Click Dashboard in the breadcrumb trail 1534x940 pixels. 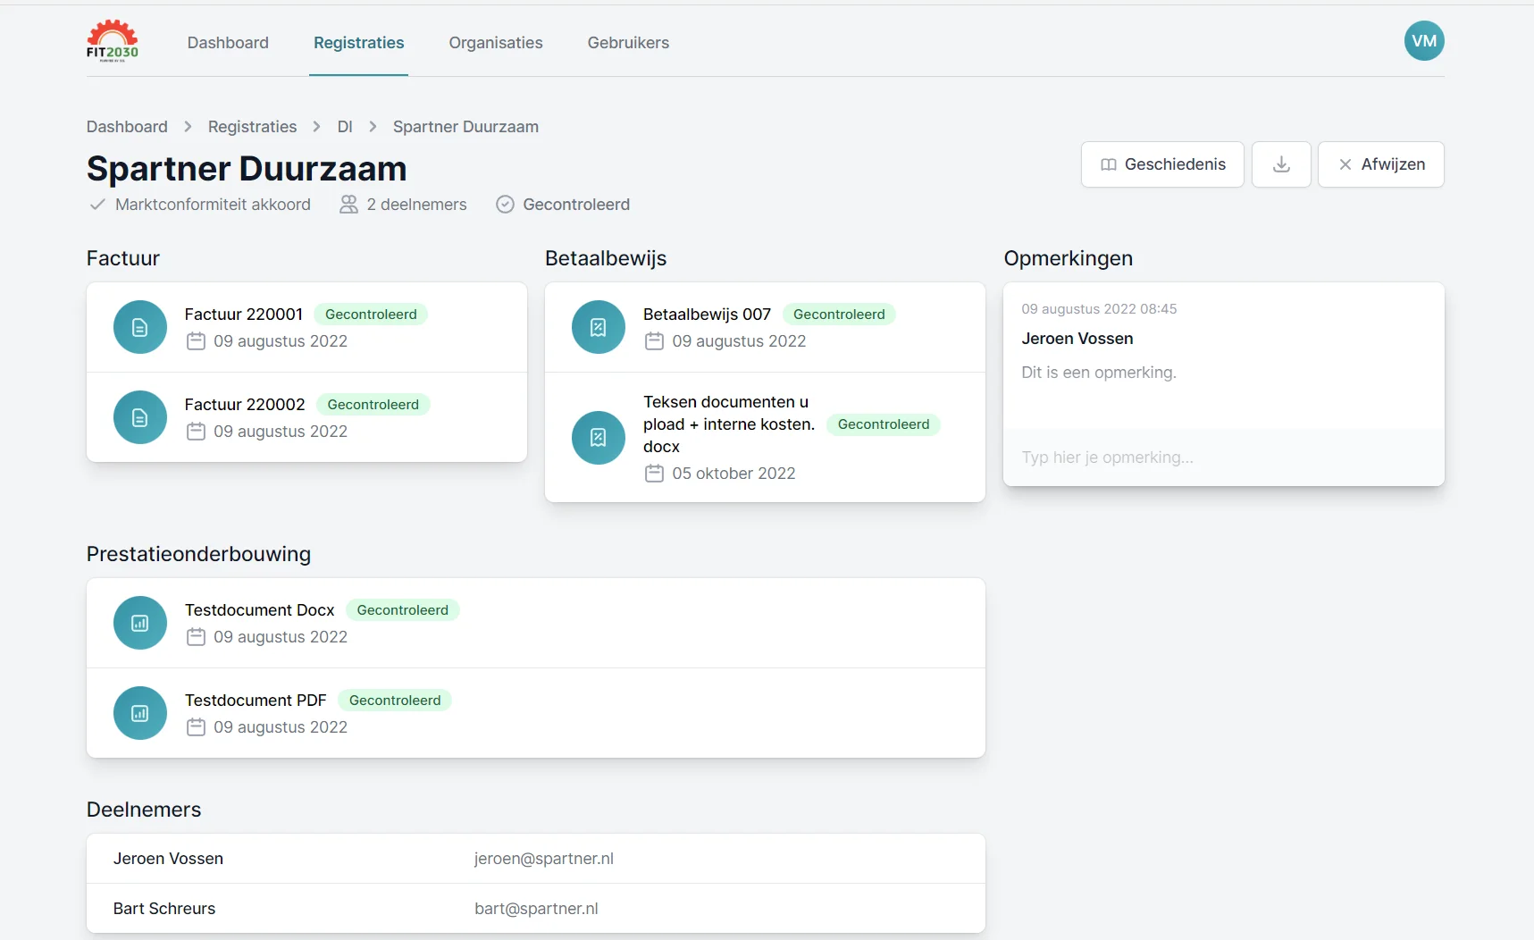(x=127, y=127)
